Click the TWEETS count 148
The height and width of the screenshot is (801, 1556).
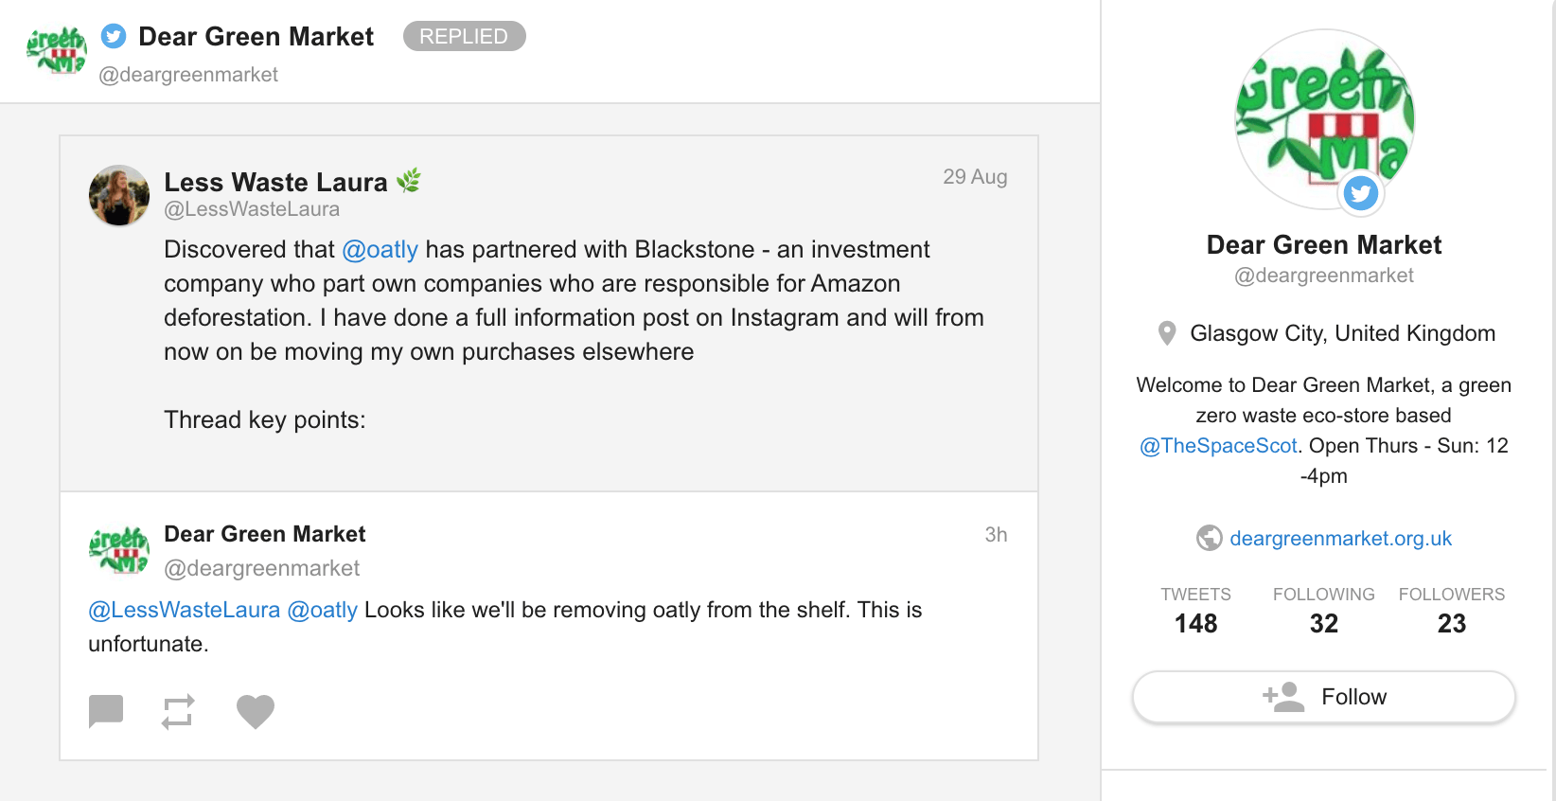1196,623
